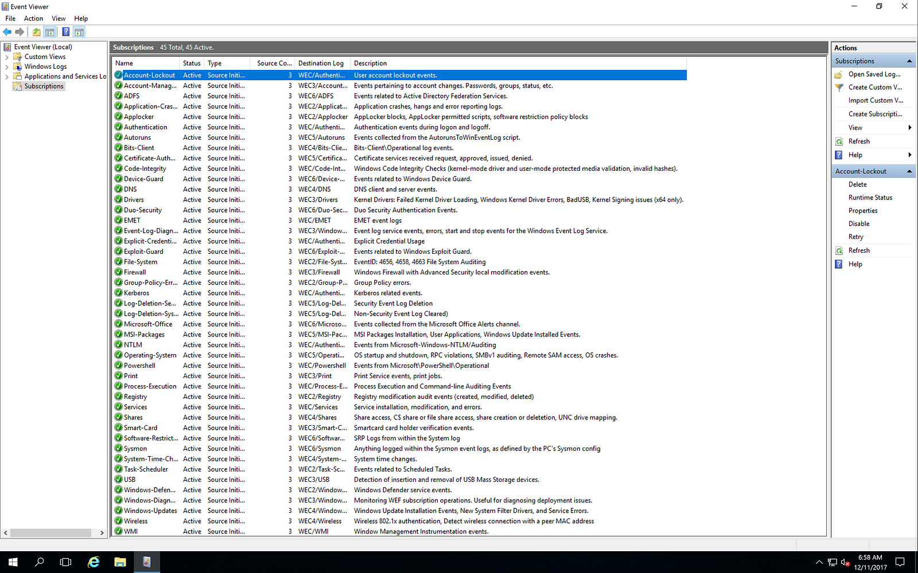Click left tree horizontal scrollbar thumb

pos(50,533)
